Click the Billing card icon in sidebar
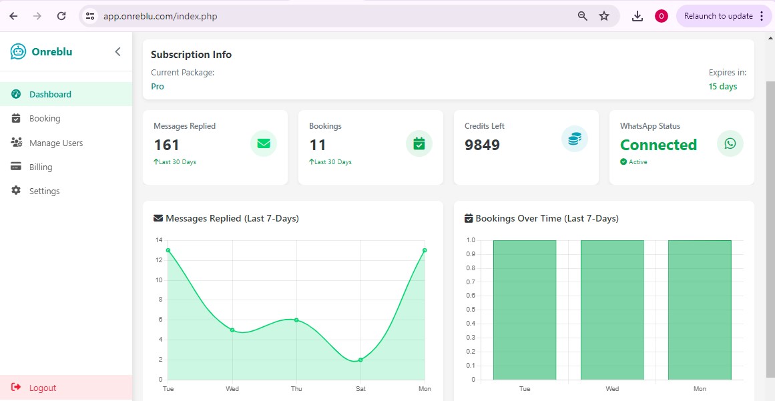The image size is (775, 401). (15, 166)
